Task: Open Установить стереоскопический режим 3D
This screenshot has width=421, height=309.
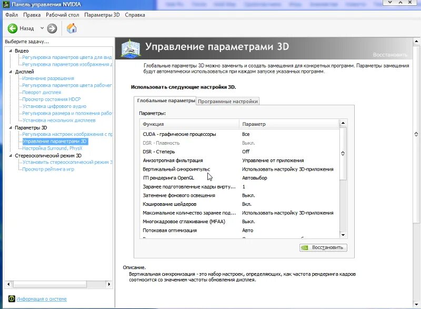Action: [x=67, y=162]
